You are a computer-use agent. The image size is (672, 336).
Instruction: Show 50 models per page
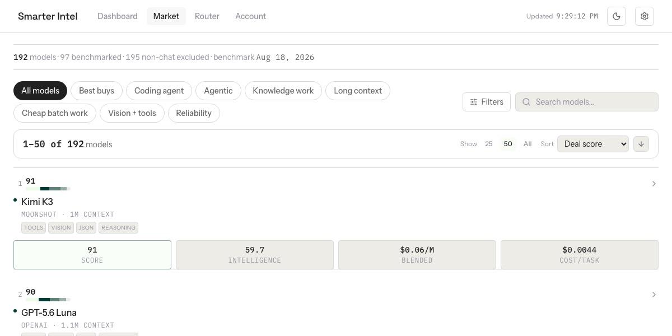tap(508, 144)
